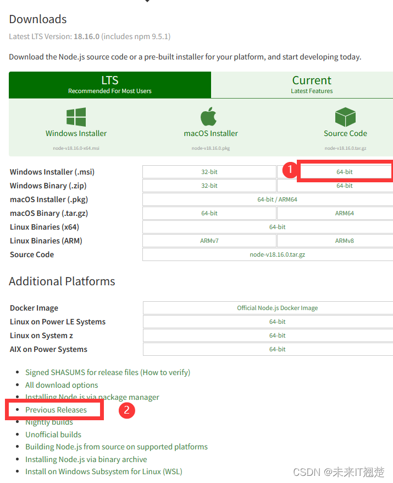Download Windows Binary (.zip) 64-bit
Image resolution: width=393 pixels, height=483 pixels.
pyautogui.click(x=345, y=186)
